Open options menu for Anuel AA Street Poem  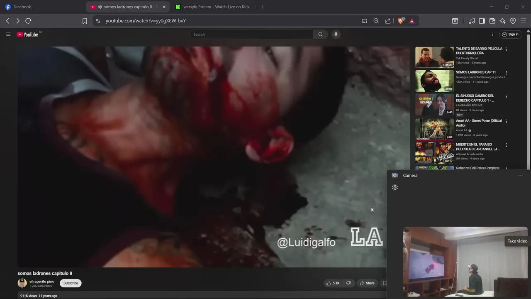506,121
